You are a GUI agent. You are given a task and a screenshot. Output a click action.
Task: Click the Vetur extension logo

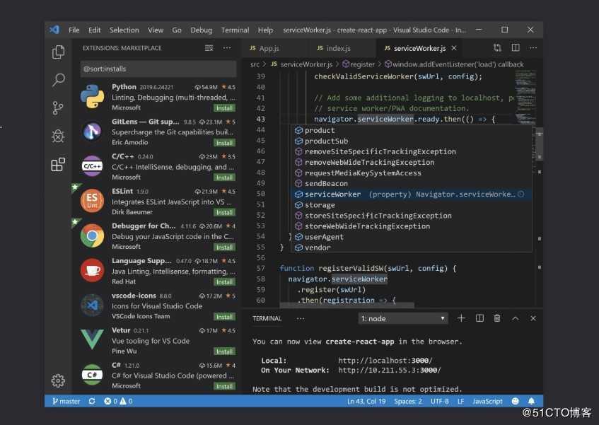(92, 339)
